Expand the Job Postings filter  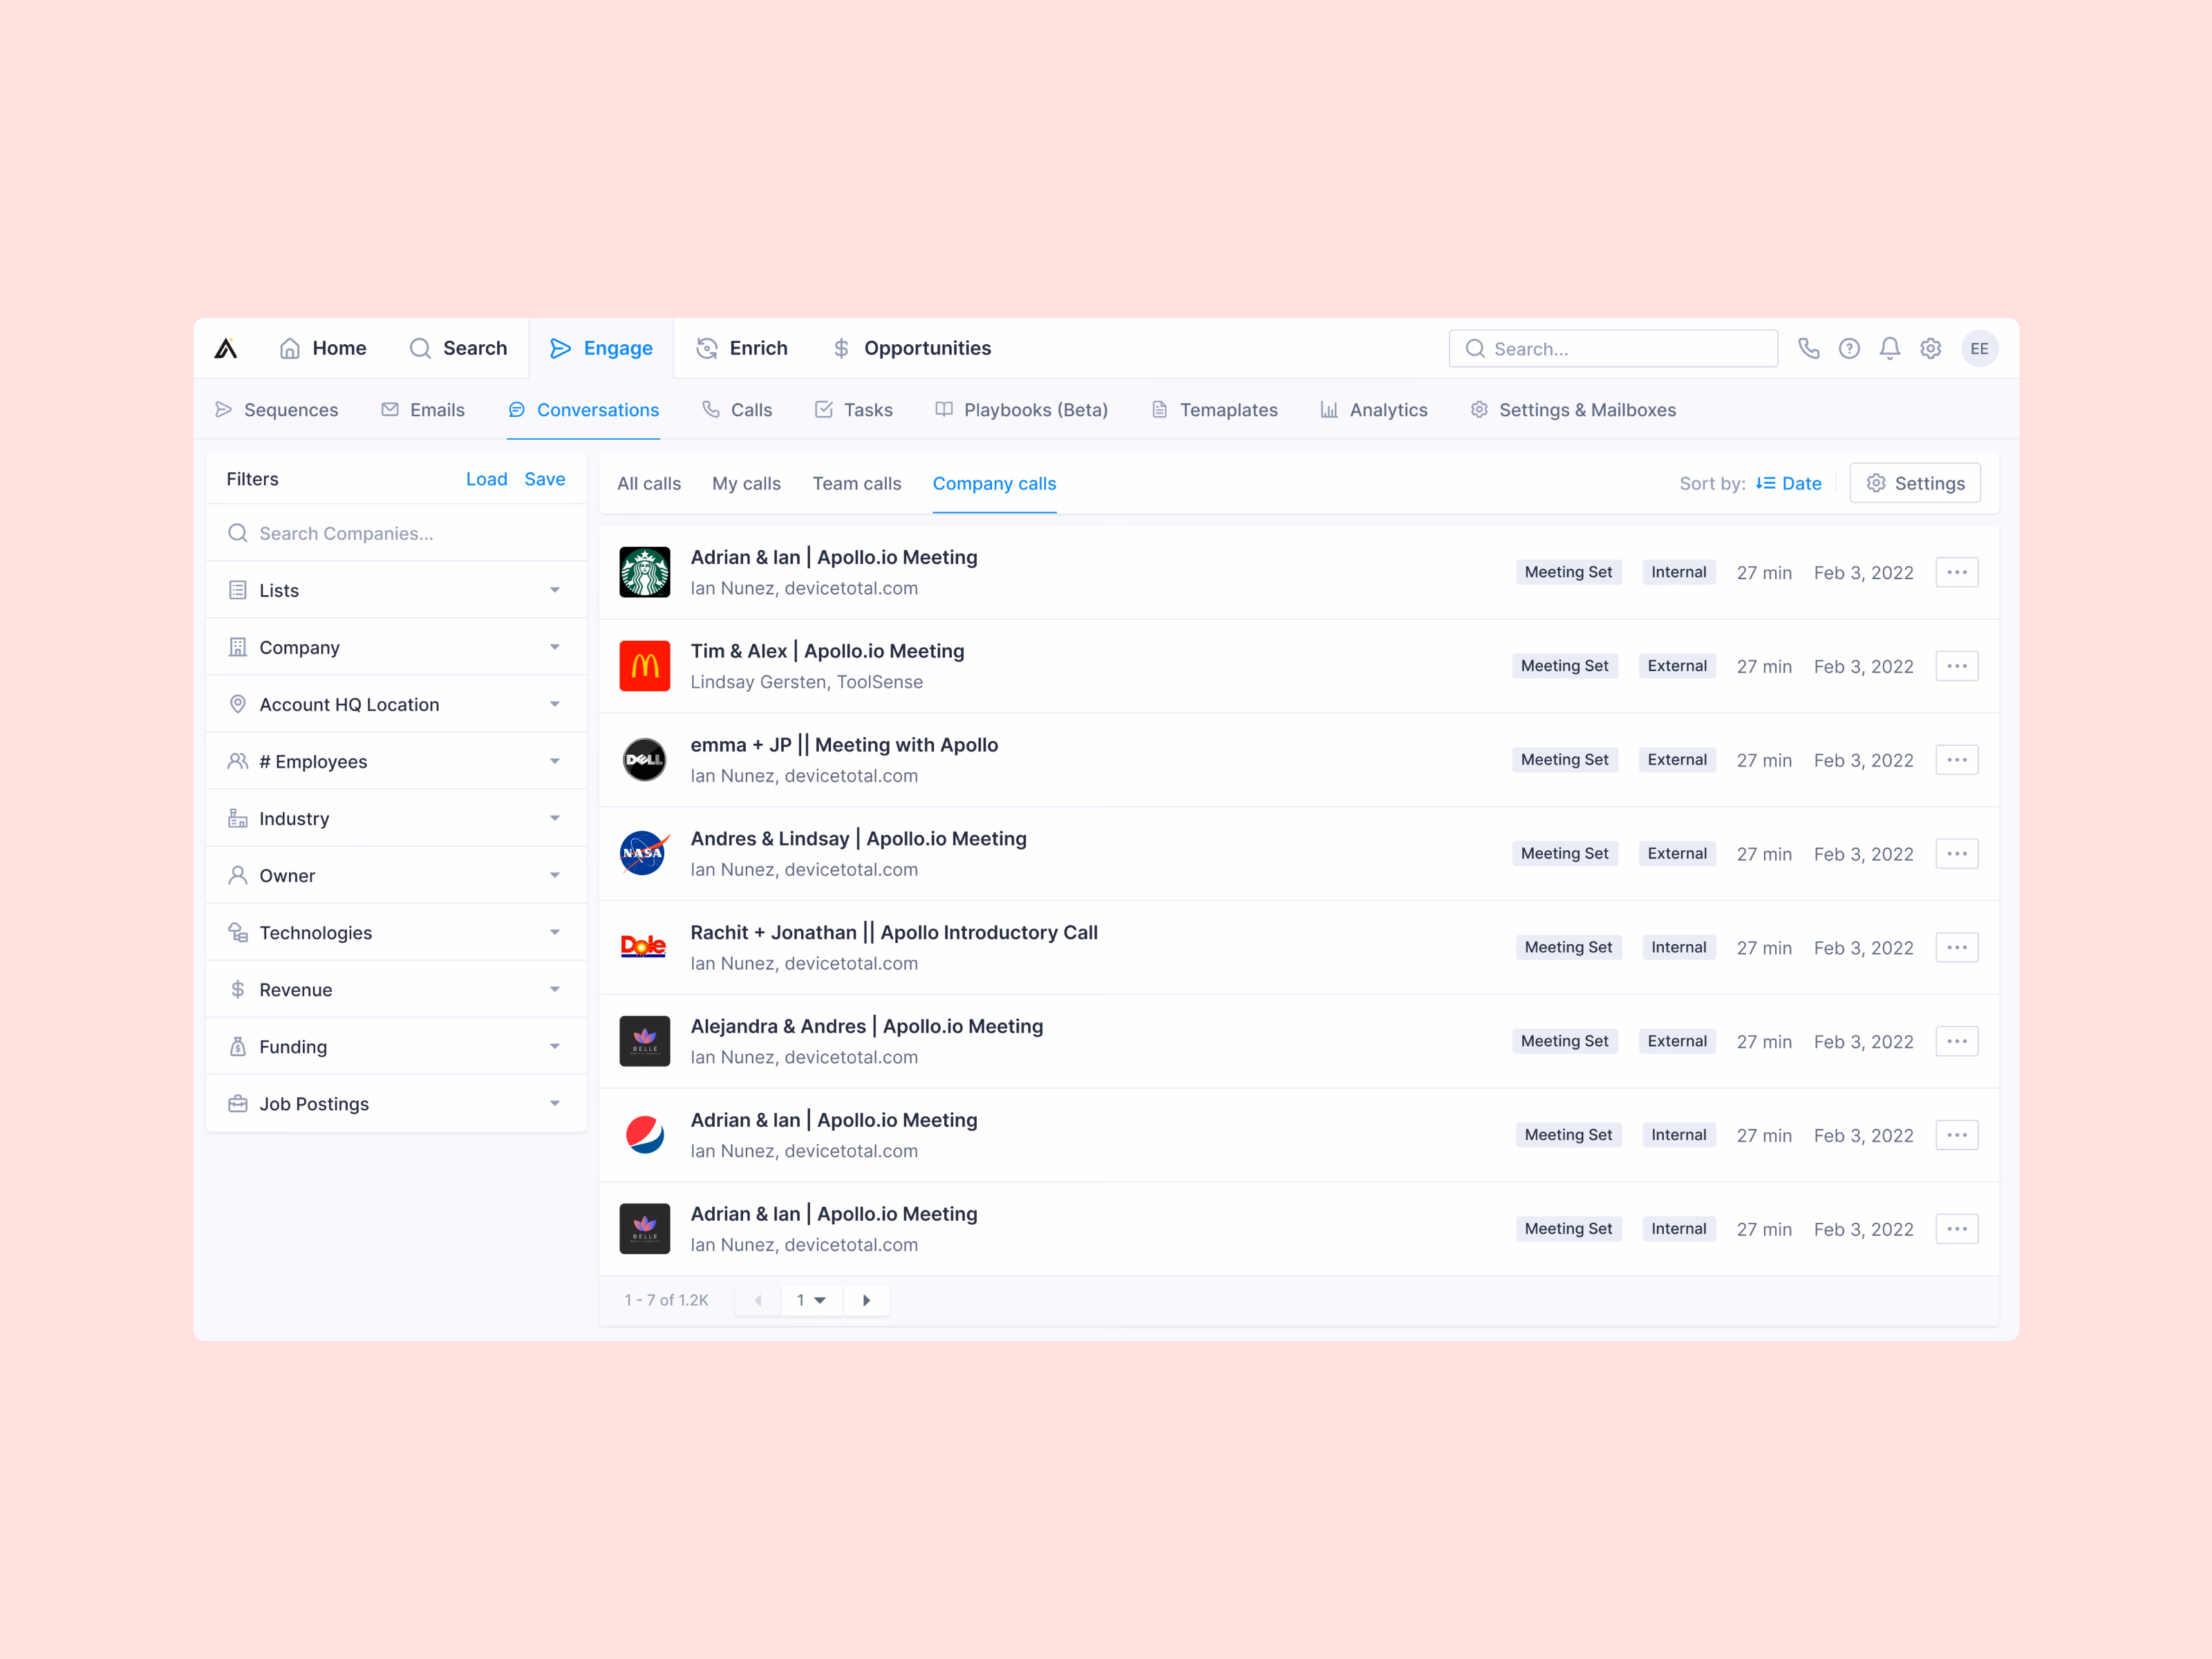pyautogui.click(x=396, y=1103)
